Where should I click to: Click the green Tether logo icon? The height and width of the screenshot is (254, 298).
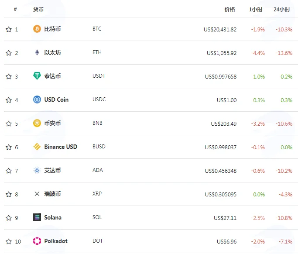tap(37, 76)
